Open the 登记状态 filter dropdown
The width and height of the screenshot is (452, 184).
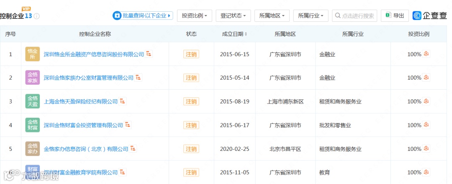click(x=233, y=16)
